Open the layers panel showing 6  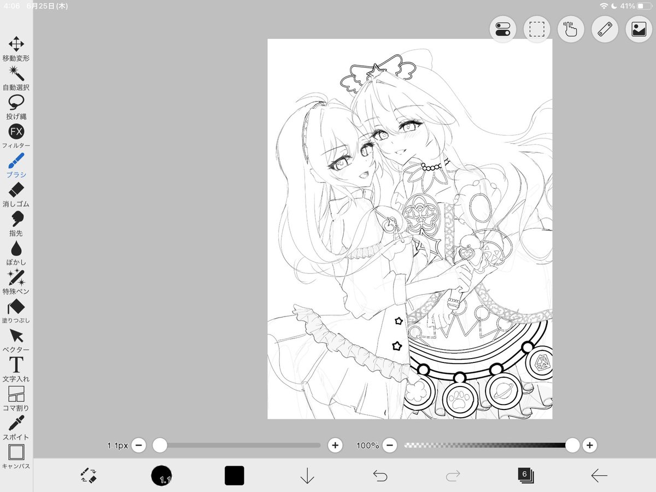[526, 476]
